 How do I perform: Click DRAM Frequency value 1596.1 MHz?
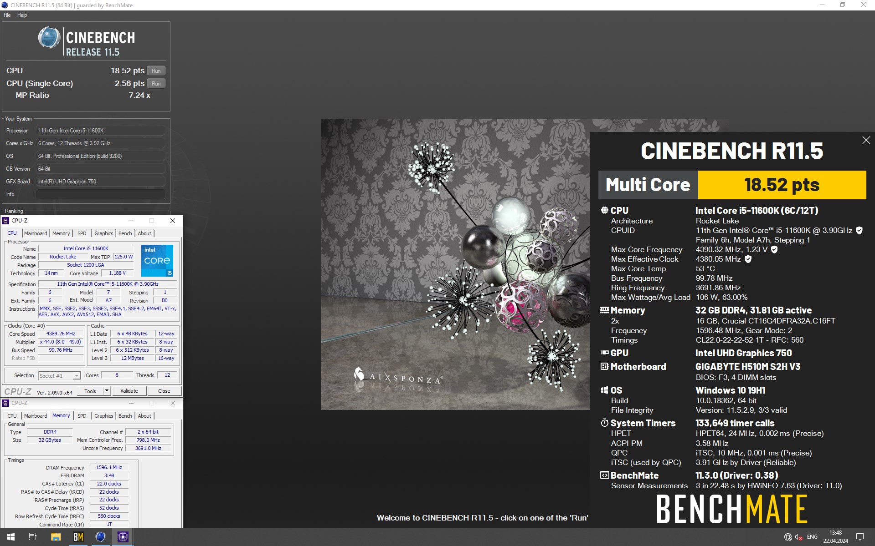click(109, 467)
